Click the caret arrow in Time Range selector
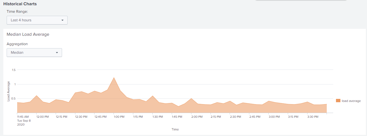This screenshot has width=367, height=136. [x=62, y=20]
